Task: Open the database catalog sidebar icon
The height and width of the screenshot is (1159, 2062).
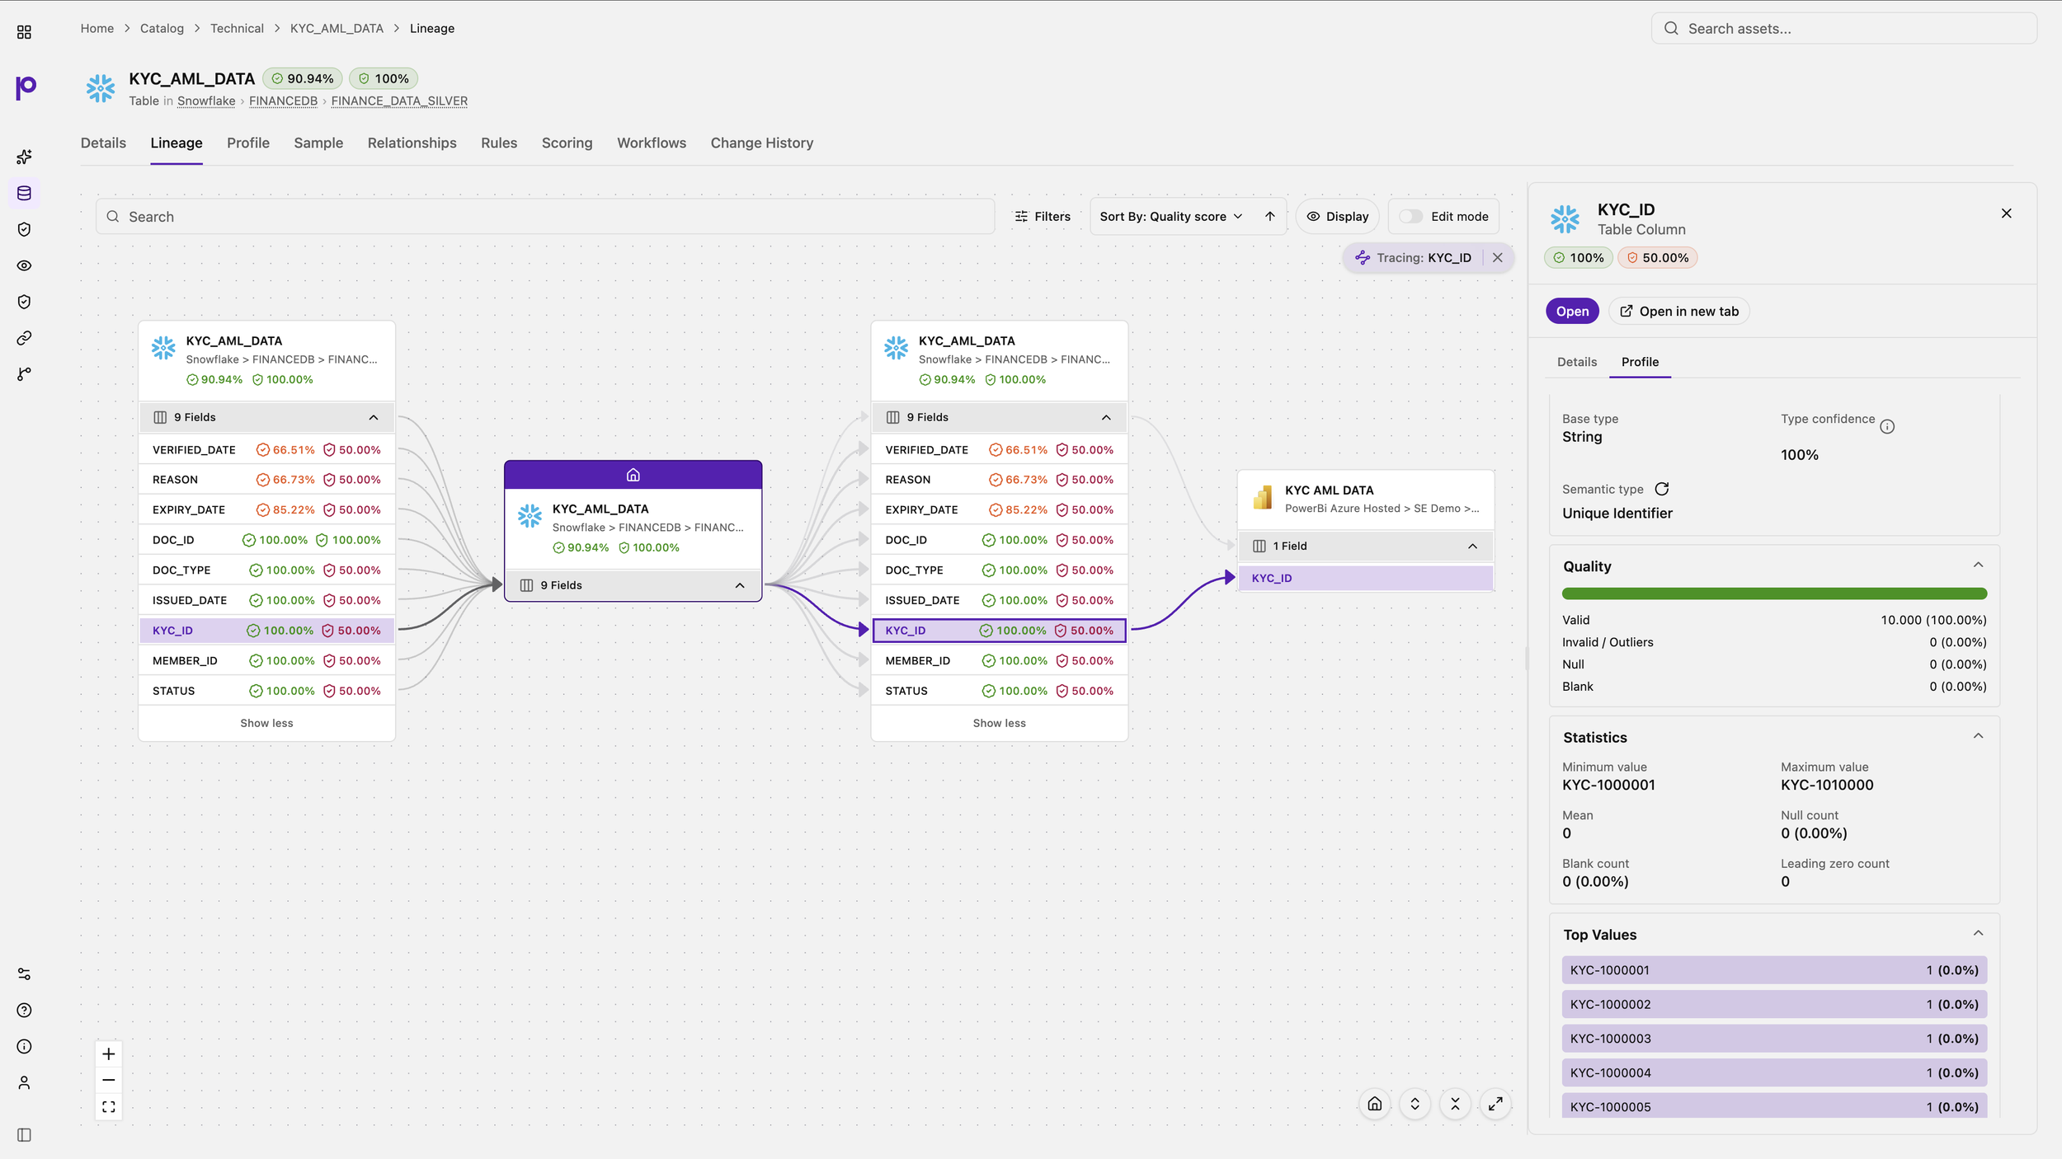Action: point(24,193)
